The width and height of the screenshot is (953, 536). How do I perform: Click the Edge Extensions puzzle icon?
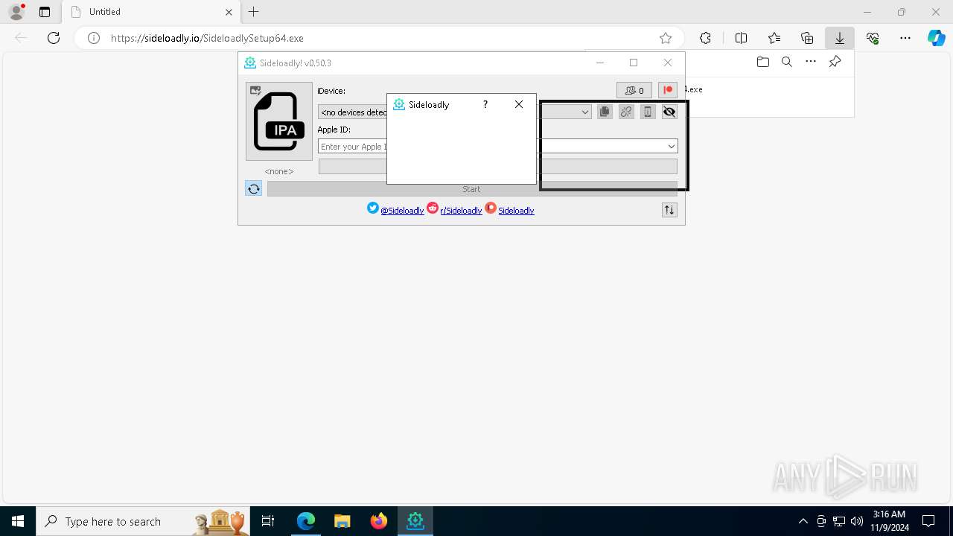point(705,38)
